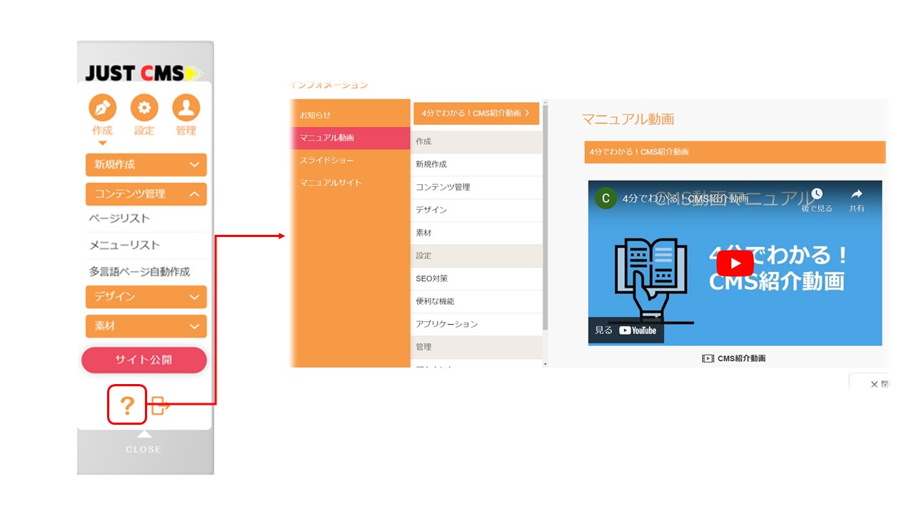This screenshot has height=514, width=914.
Task: Click the scrollbar down arrow
Action: coord(546,364)
